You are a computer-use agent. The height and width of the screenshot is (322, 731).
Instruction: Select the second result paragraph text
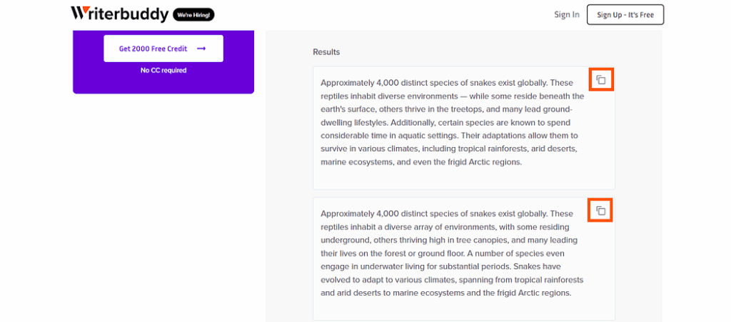[452, 253]
